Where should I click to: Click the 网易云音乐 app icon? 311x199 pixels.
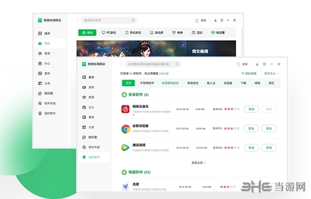coord(125,109)
